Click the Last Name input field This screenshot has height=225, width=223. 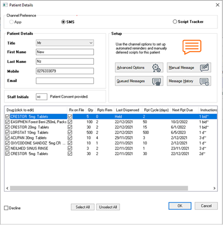click(x=65, y=61)
